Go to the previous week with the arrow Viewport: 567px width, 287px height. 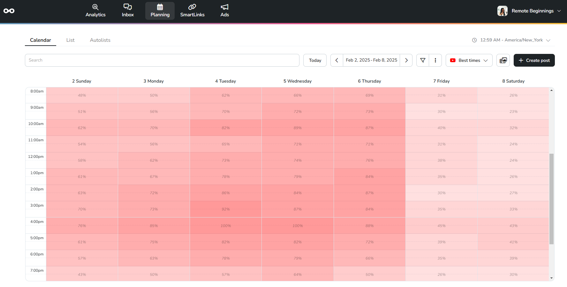[x=336, y=60]
